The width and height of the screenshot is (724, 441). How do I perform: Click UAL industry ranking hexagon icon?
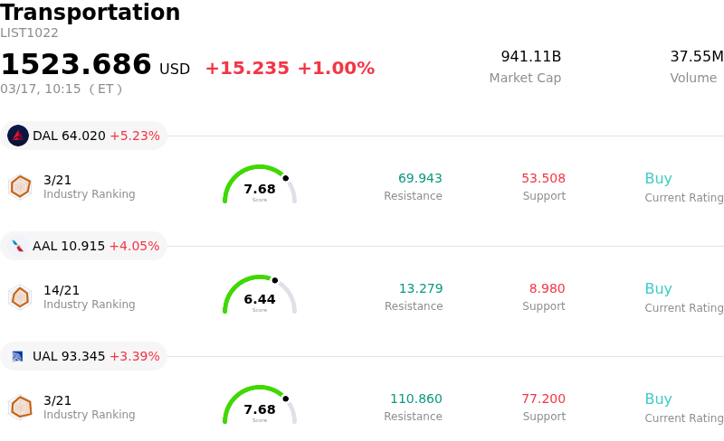coord(20,407)
